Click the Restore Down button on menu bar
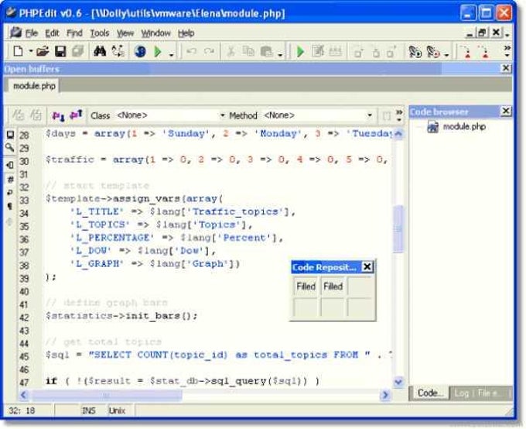 click(482, 33)
